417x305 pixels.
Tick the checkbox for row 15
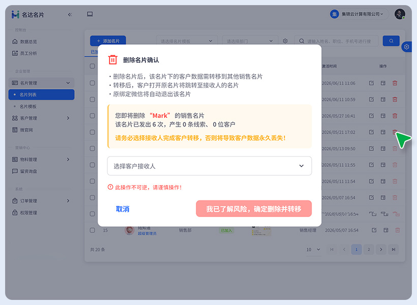click(92, 230)
